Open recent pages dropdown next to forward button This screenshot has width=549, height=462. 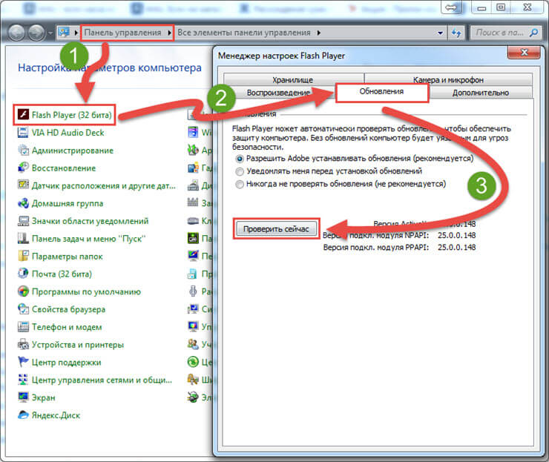(x=50, y=33)
